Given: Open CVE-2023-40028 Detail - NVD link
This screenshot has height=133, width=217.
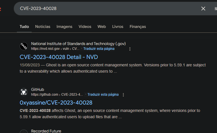Looking at the screenshot, I should tap(59, 57).
